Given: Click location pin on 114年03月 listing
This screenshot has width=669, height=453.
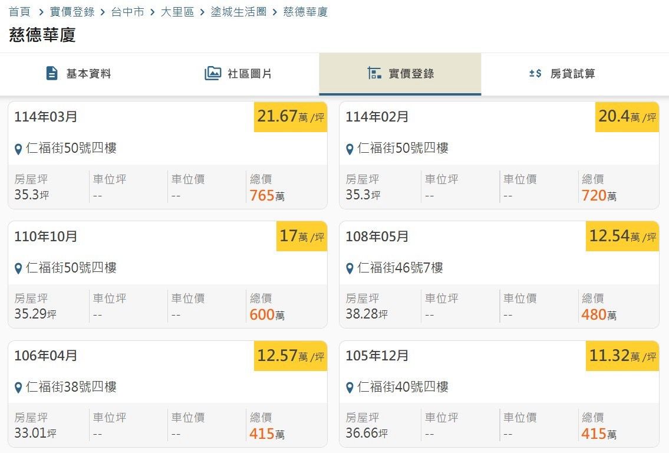Looking at the screenshot, I should point(18,149).
